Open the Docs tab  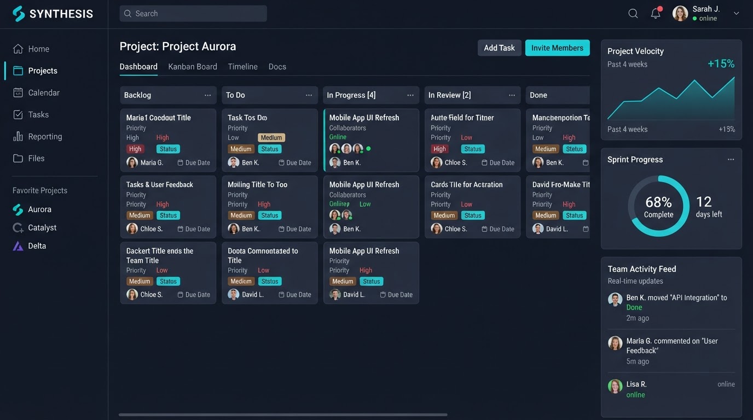click(x=277, y=67)
